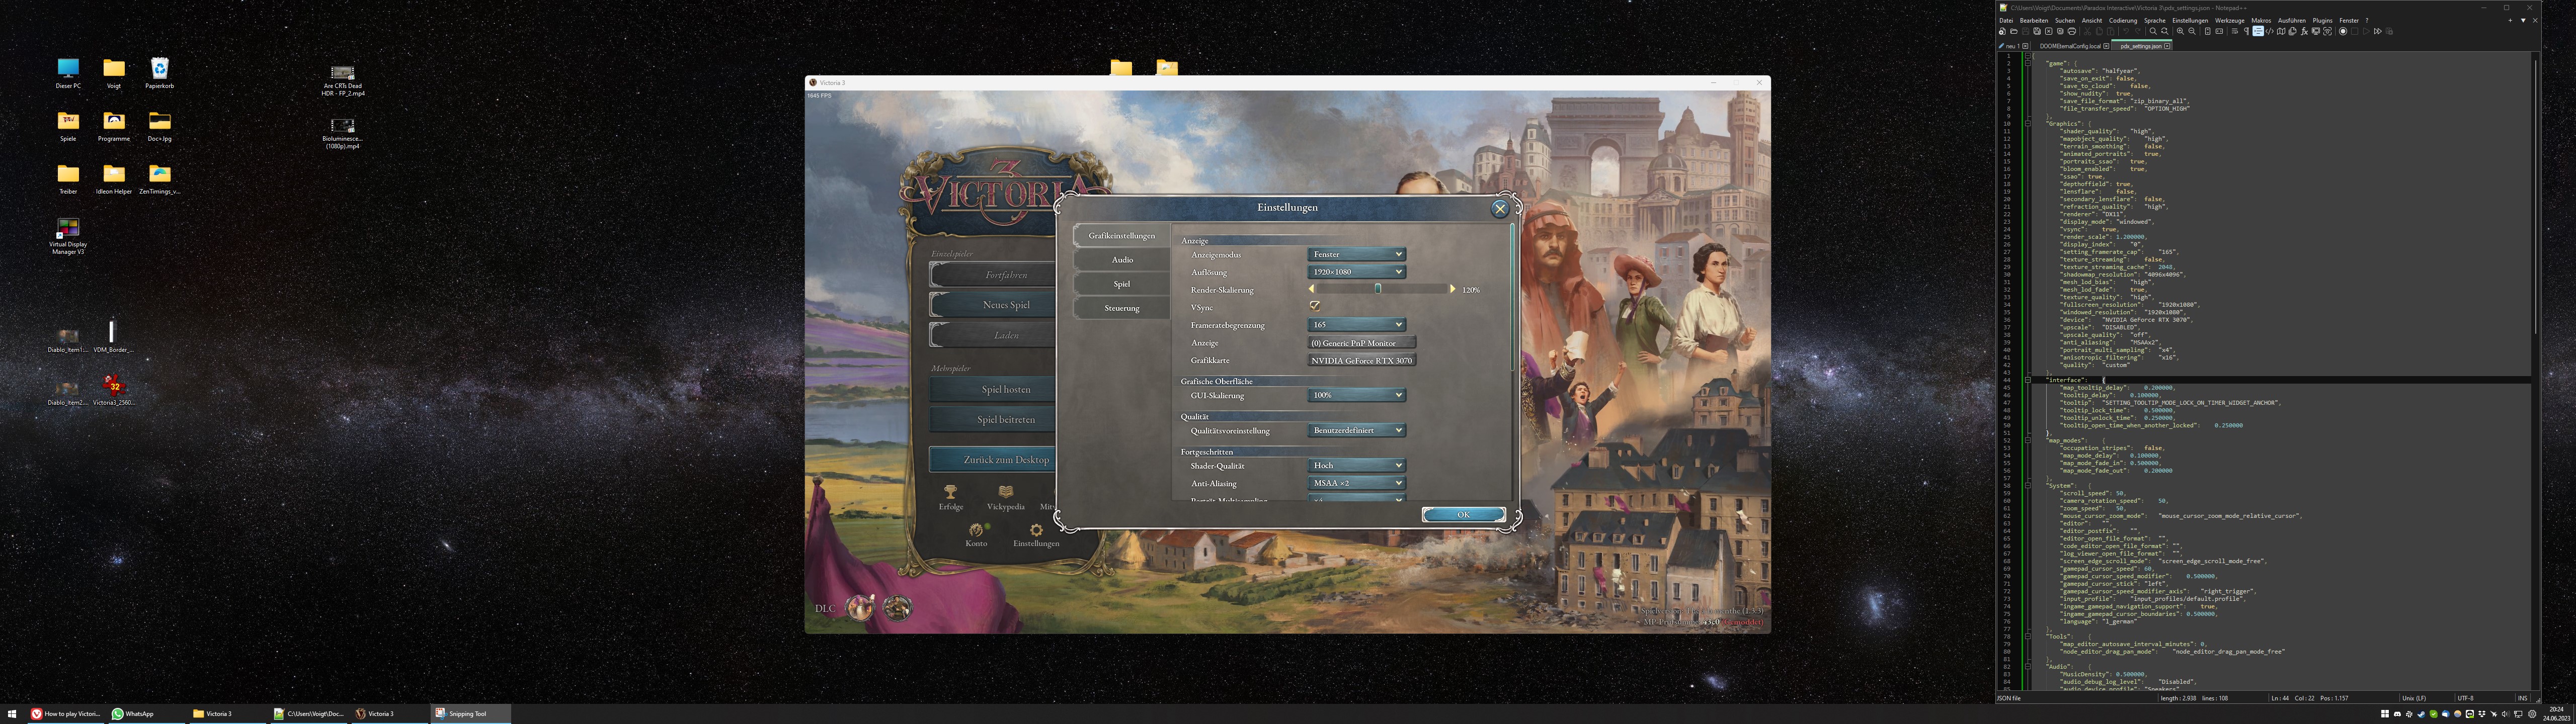Open the Sprache menu in Notepad++
Image resolution: width=2576 pixels, height=724 pixels.
[x=2155, y=21]
